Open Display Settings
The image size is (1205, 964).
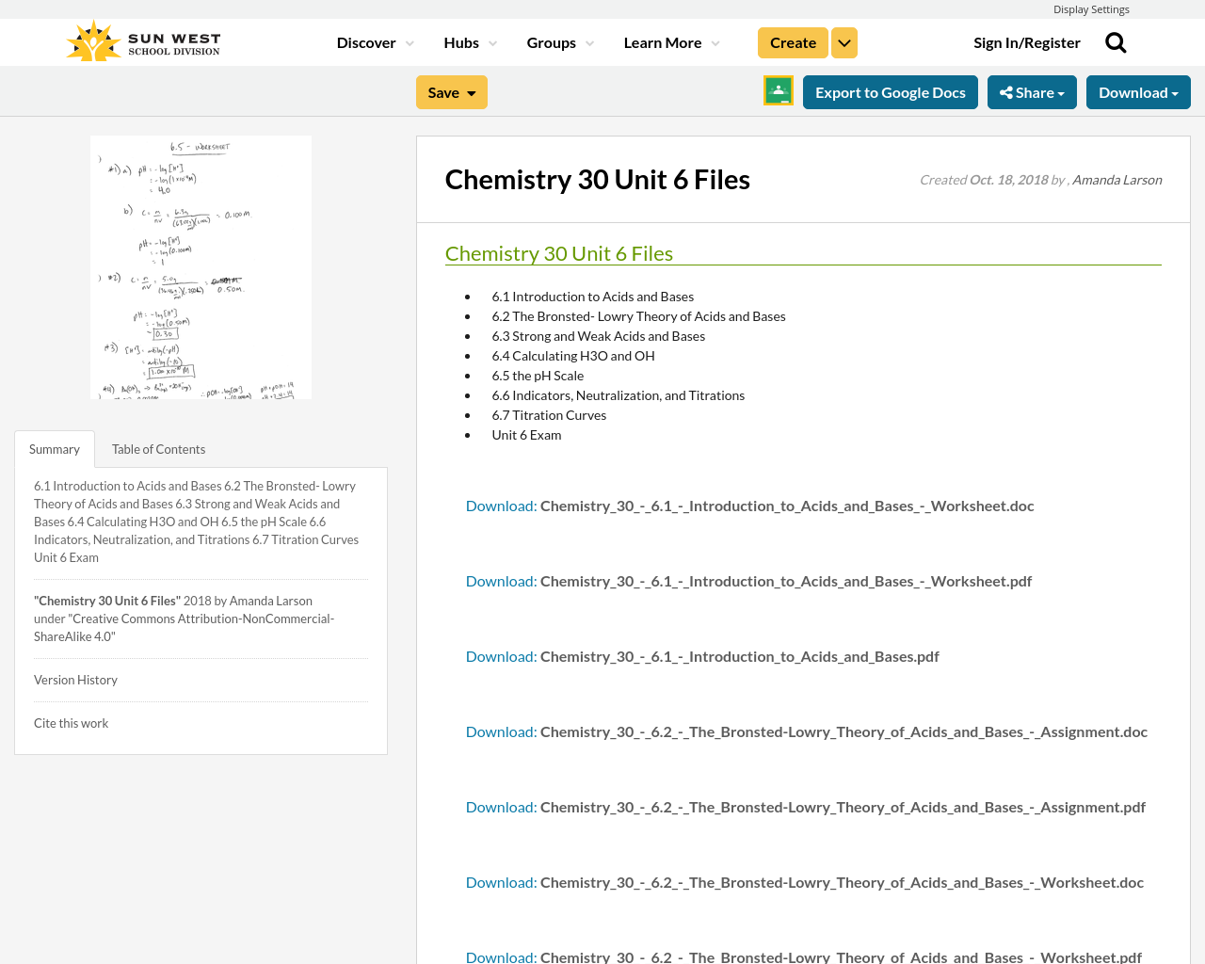click(x=1091, y=8)
